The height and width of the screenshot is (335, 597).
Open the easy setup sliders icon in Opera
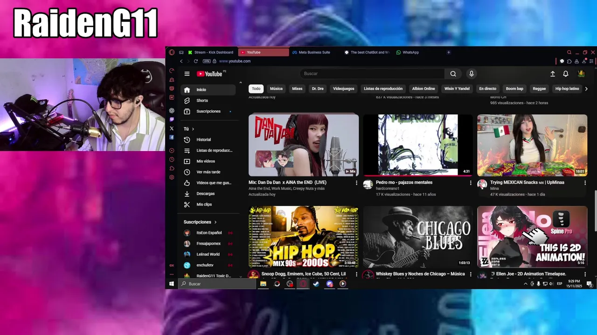(x=591, y=61)
